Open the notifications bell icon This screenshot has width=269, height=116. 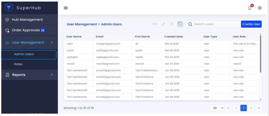(249, 8)
